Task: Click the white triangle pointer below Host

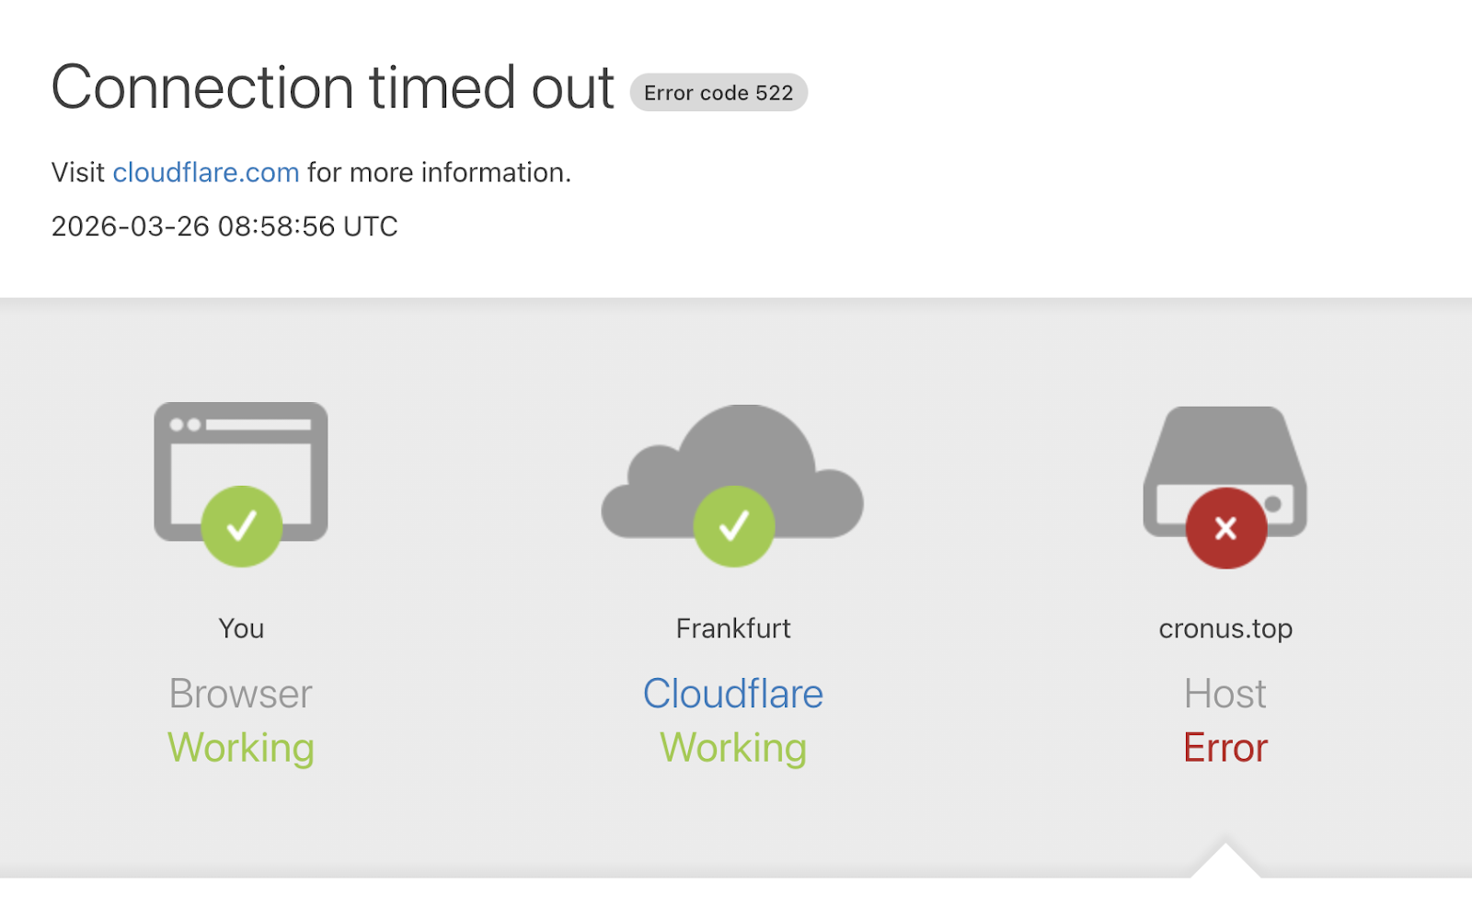Action: pyautogui.click(x=1225, y=863)
